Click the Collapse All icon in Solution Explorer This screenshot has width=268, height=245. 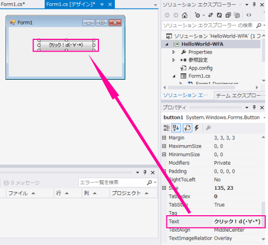coord(228,15)
